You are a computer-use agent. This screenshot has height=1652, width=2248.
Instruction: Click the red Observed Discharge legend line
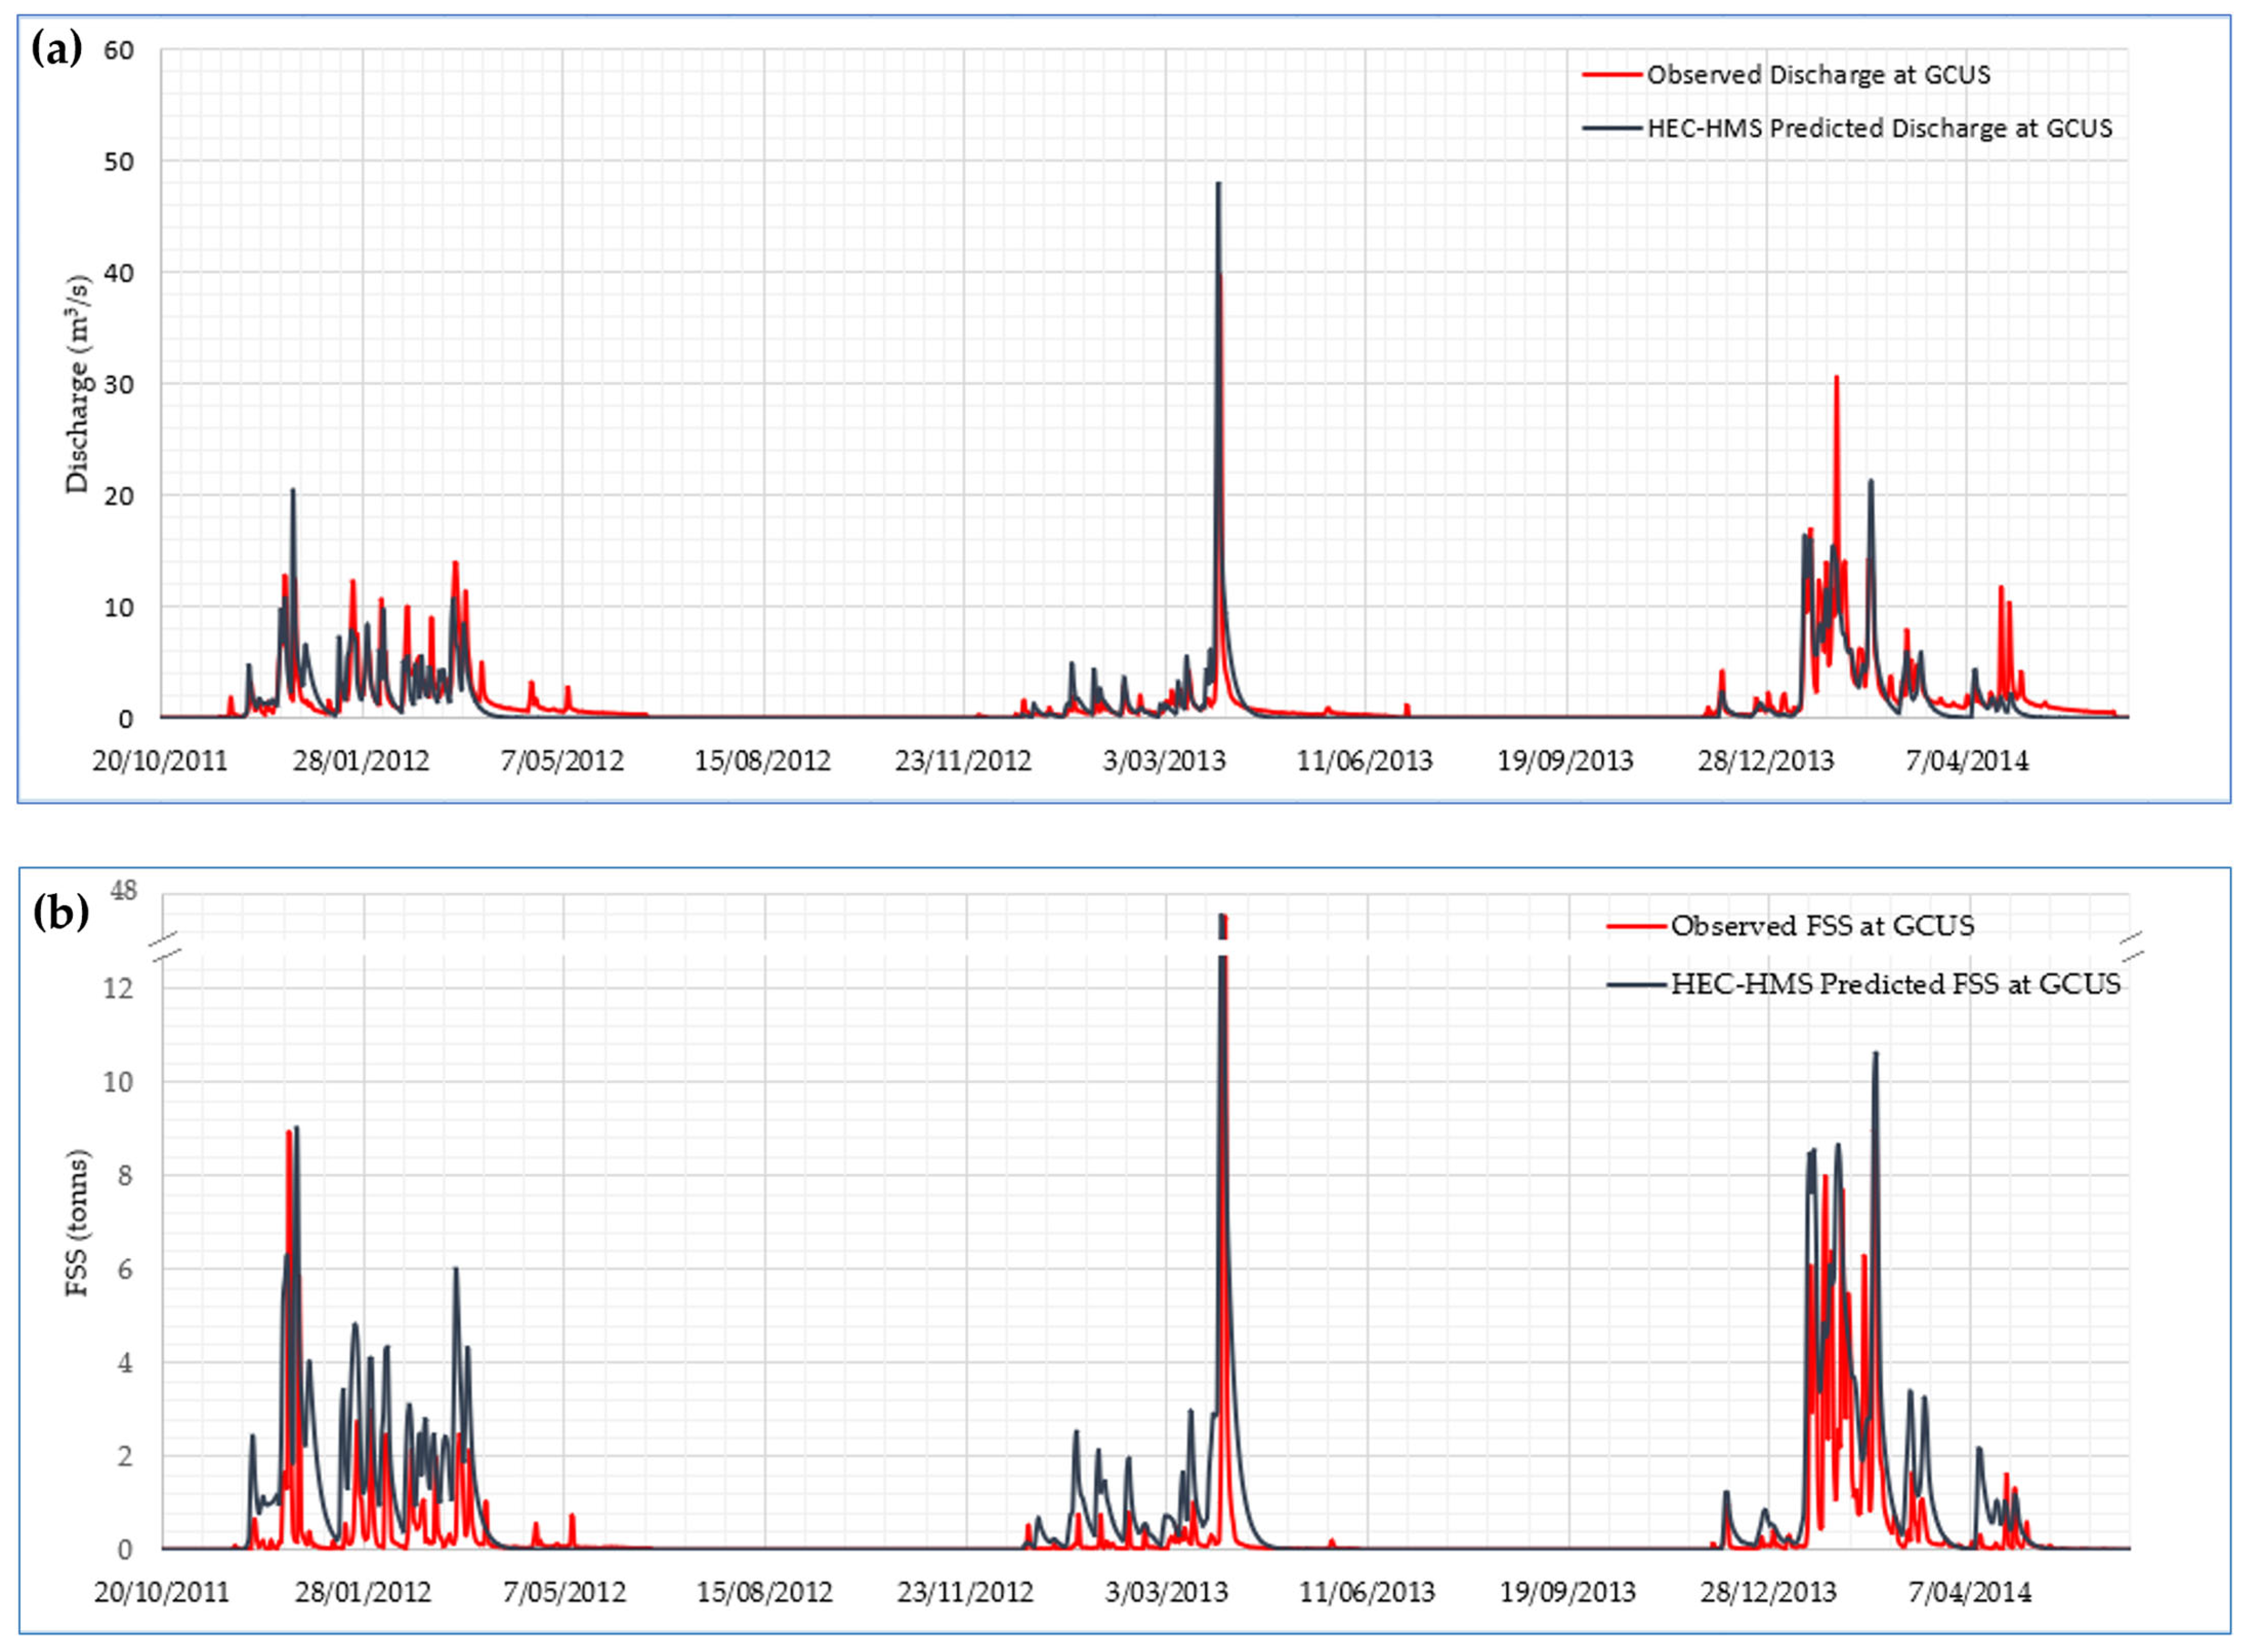pyautogui.click(x=1612, y=75)
